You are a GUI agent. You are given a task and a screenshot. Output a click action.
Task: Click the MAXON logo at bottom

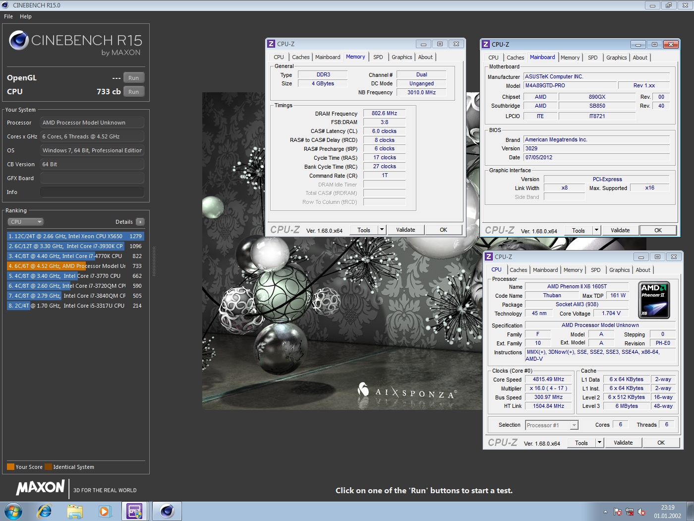pos(41,487)
